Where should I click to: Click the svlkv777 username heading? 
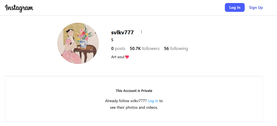coord(122,32)
